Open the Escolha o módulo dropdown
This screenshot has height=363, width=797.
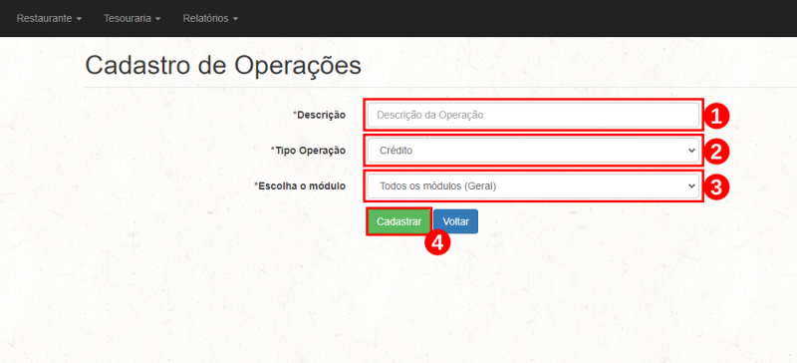(x=533, y=186)
